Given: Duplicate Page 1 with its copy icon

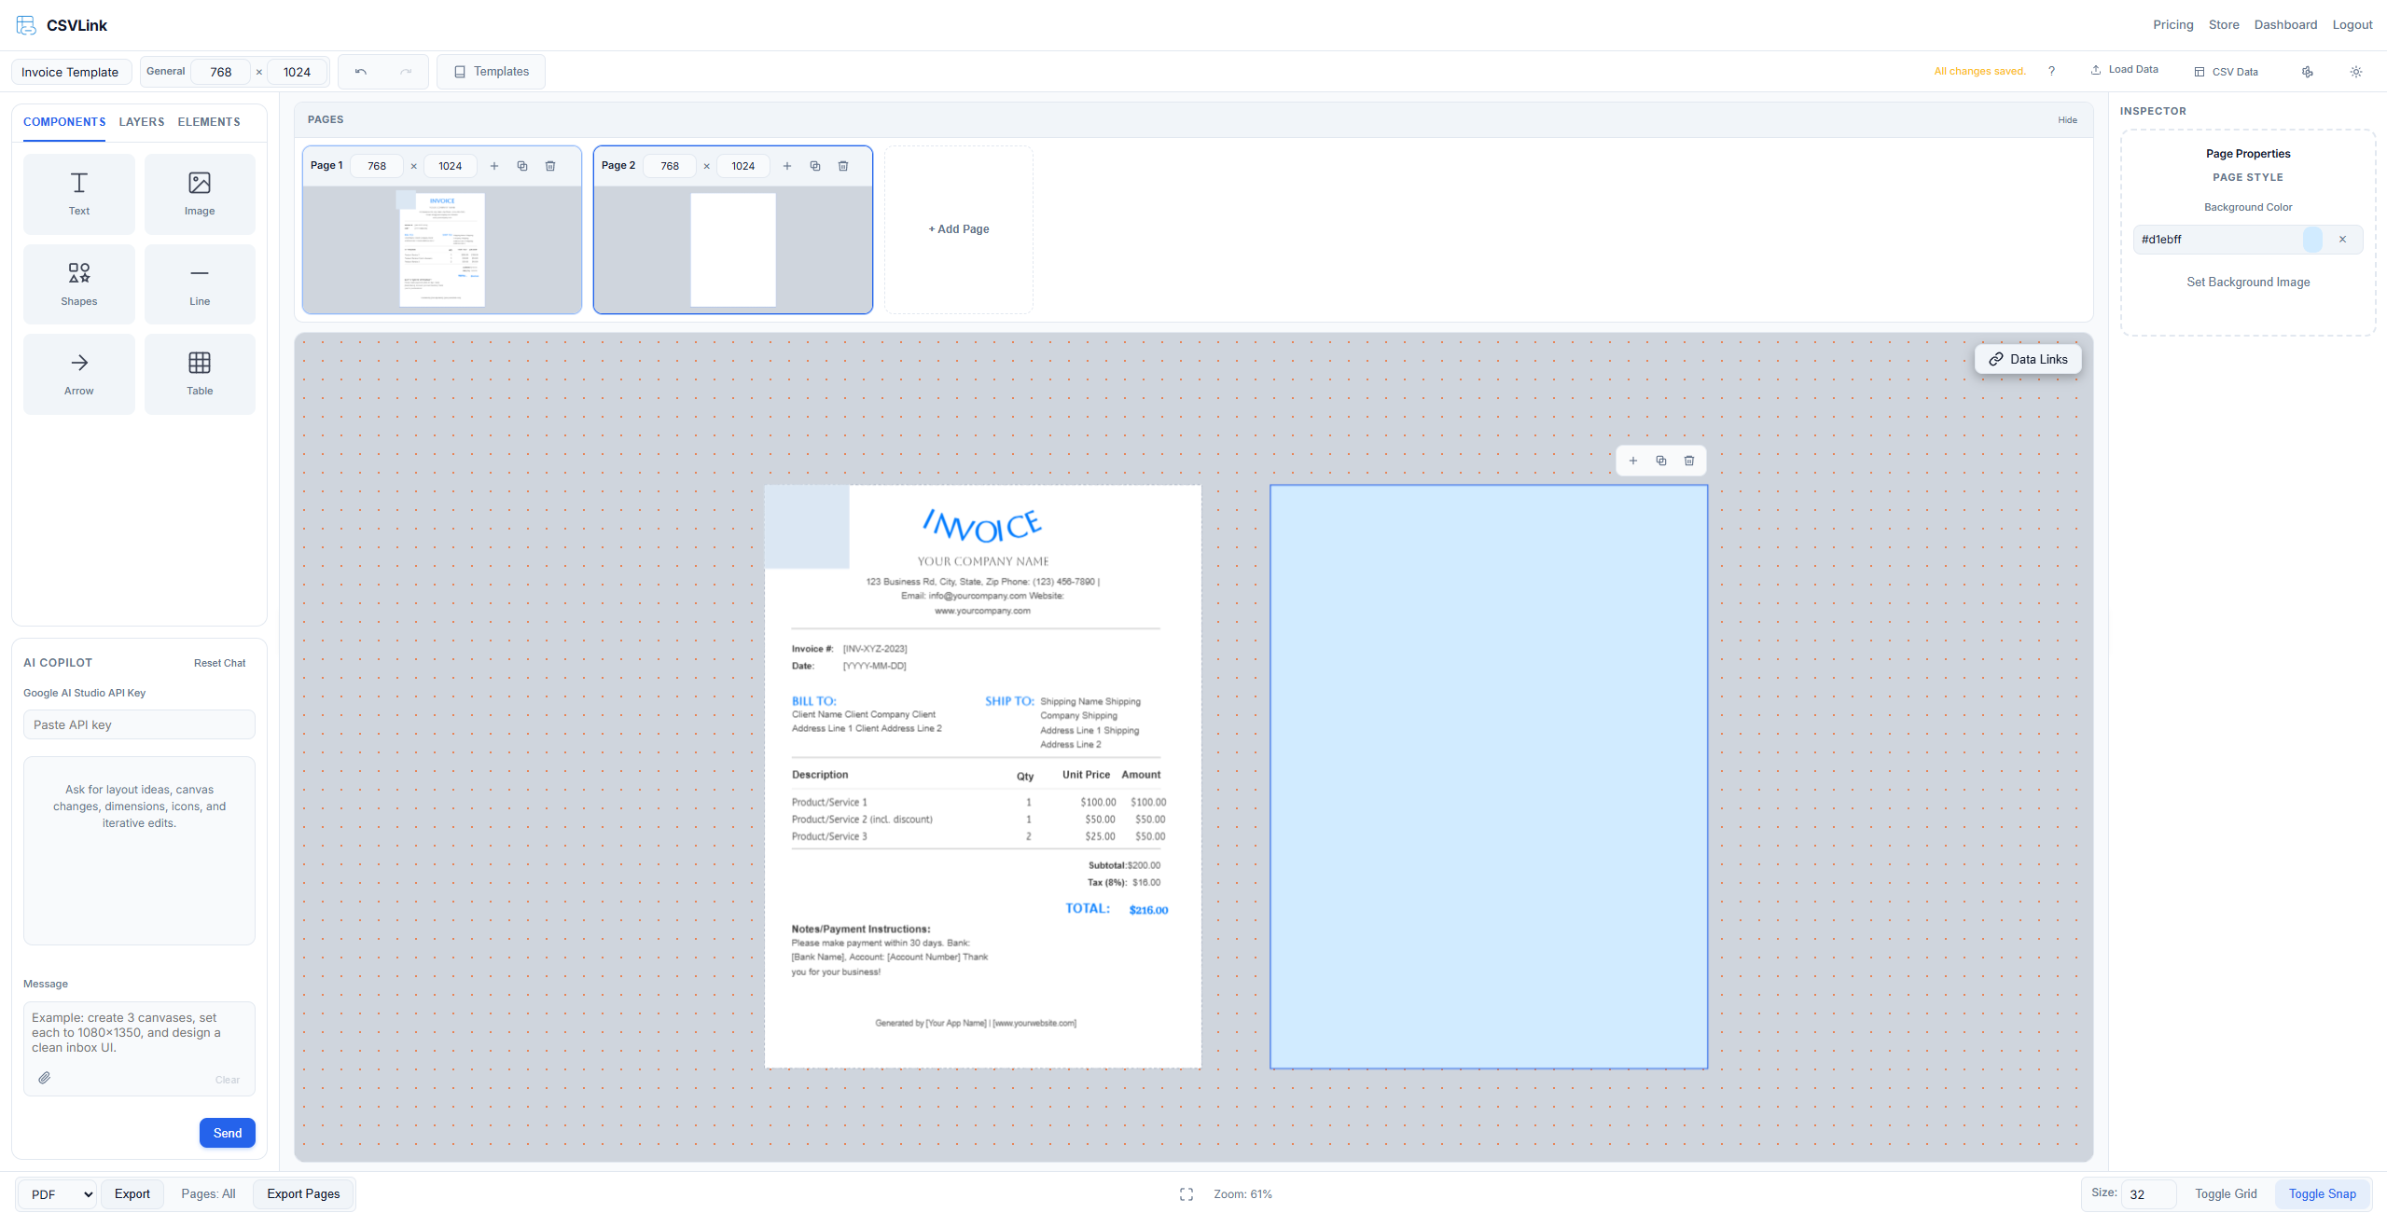Looking at the screenshot, I should (522, 165).
